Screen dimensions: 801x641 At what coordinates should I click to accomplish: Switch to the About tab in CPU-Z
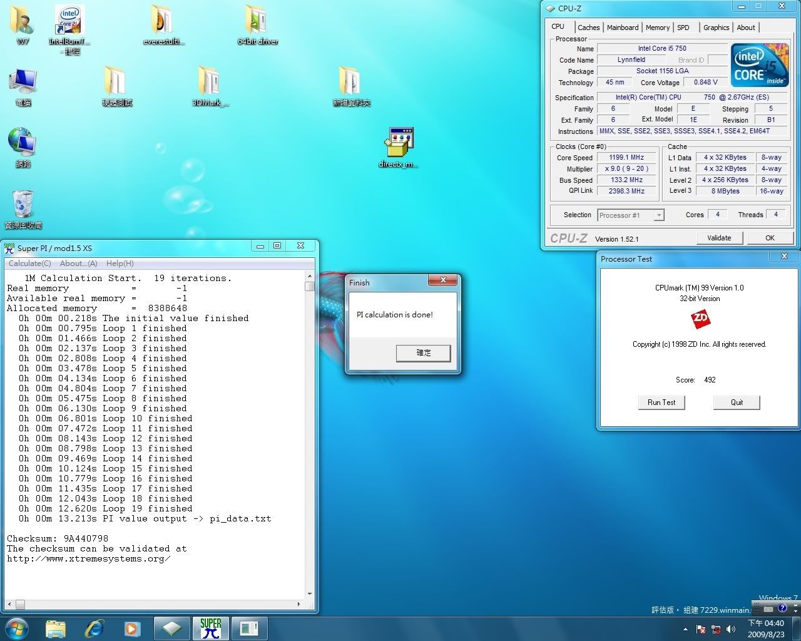click(x=745, y=28)
